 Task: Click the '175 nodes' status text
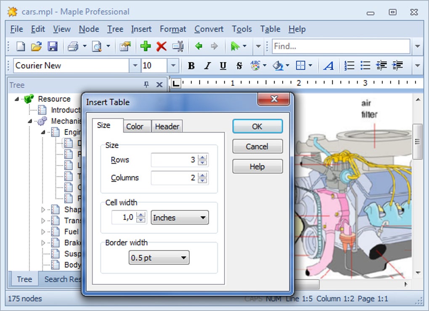[25, 299]
